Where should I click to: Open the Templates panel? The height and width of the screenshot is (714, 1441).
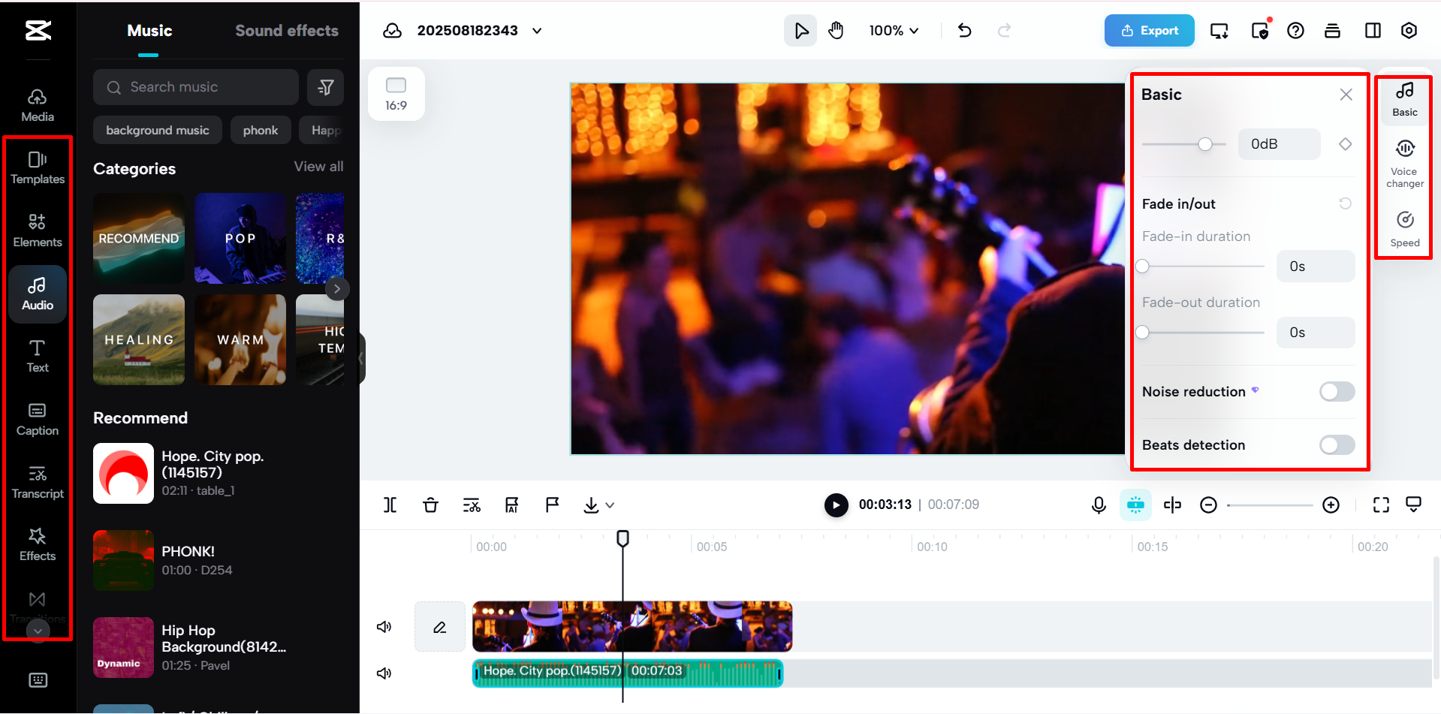point(38,168)
